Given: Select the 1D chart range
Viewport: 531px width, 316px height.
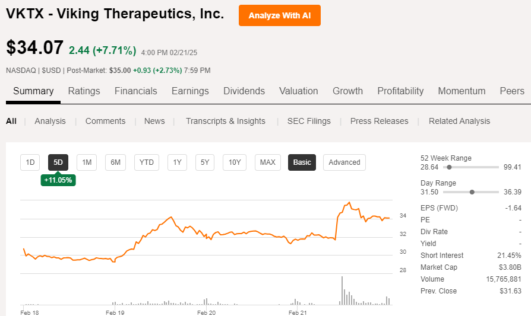Looking at the screenshot, I should tap(30, 162).
